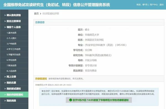Image resolution: width=166 pixels, height=109 pixels.
Task: Click the admission notice message paragraph
Action: pos(98,92)
